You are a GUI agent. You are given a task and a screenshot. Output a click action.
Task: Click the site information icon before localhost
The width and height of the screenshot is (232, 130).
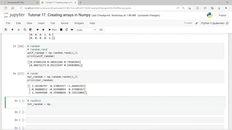(x=21, y=8)
